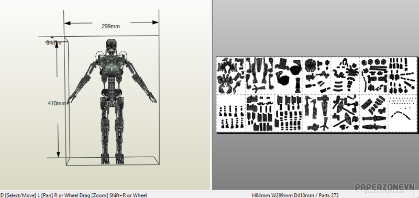The image size is (419, 198).
Task: Select the robot skull with red eyes
Action: [x=111, y=46]
